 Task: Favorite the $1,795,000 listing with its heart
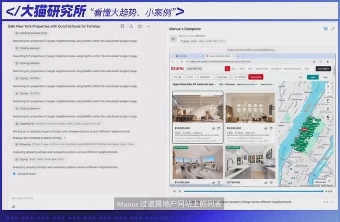(x=271, y=182)
